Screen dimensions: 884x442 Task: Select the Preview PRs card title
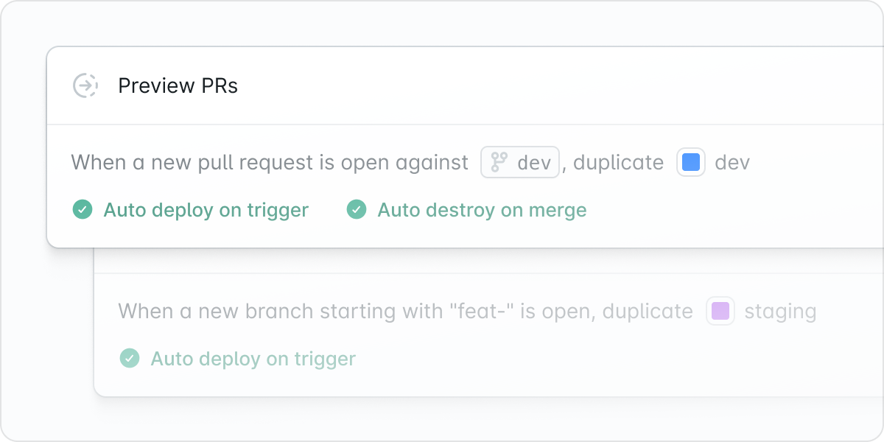click(178, 85)
